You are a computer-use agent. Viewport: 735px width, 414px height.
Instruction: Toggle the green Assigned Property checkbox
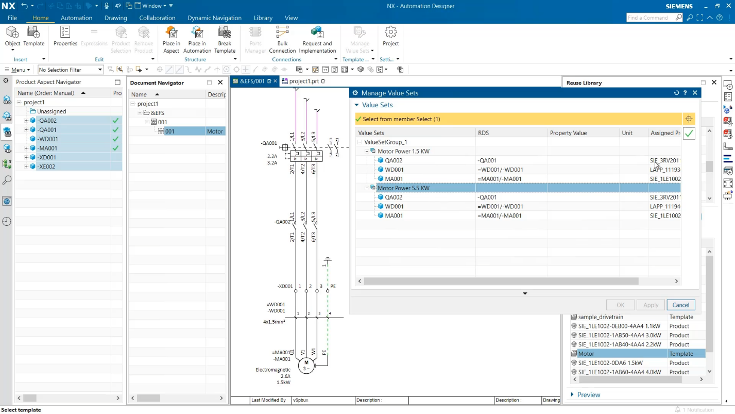tap(689, 133)
